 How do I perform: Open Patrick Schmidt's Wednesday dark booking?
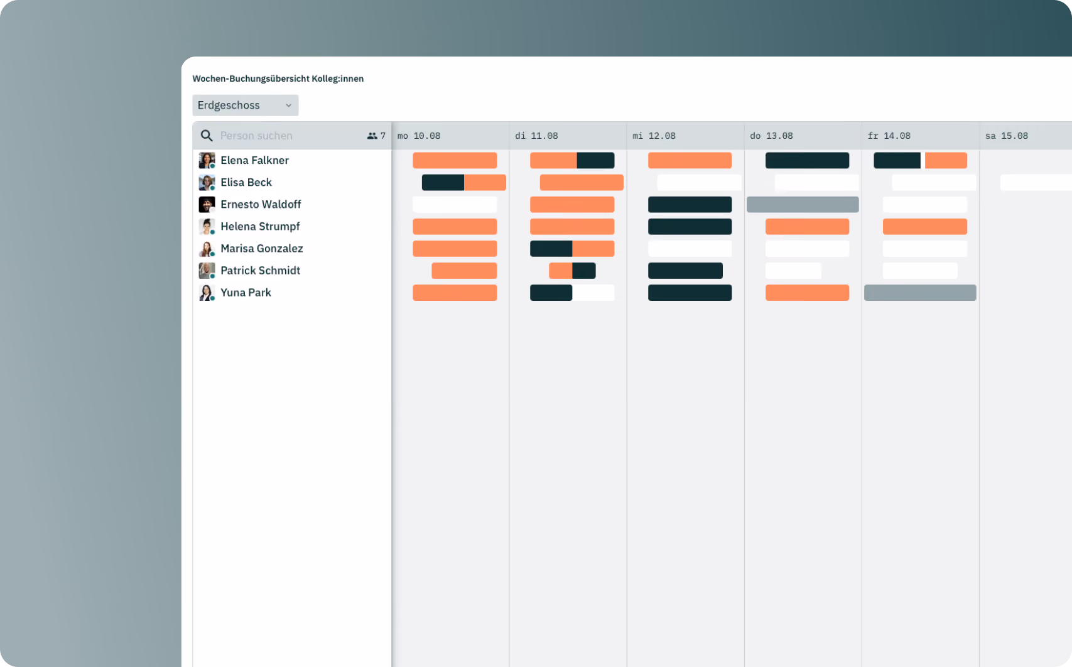[x=685, y=271]
